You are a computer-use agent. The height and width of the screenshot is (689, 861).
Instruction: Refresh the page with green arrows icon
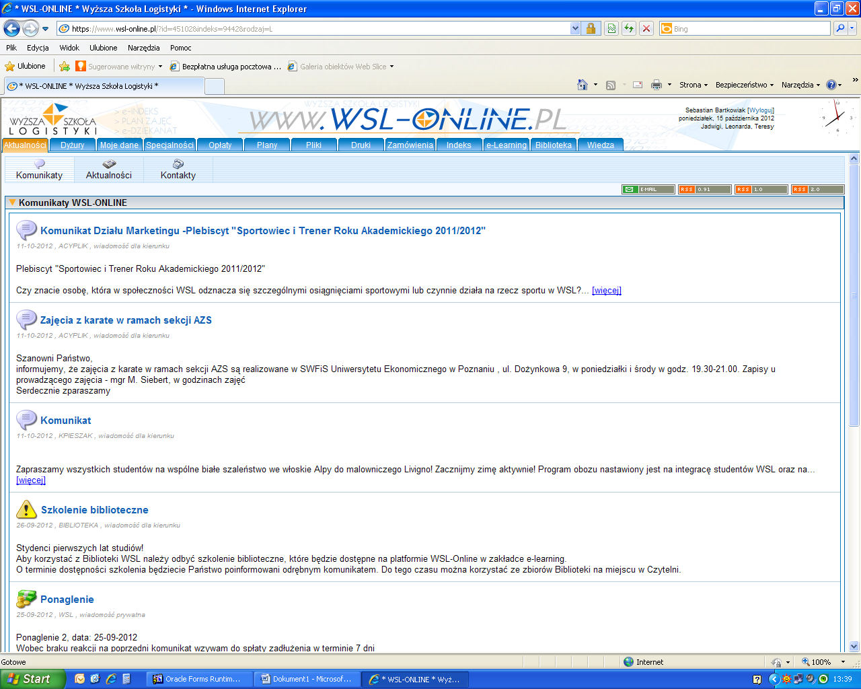[629, 28]
